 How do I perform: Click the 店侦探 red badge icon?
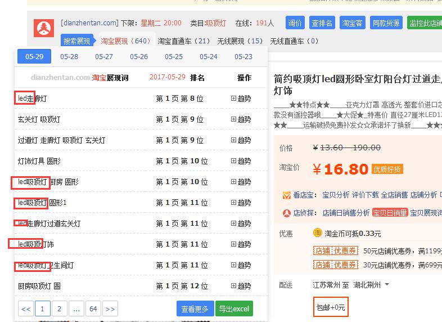pyautogui.click(x=287, y=213)
